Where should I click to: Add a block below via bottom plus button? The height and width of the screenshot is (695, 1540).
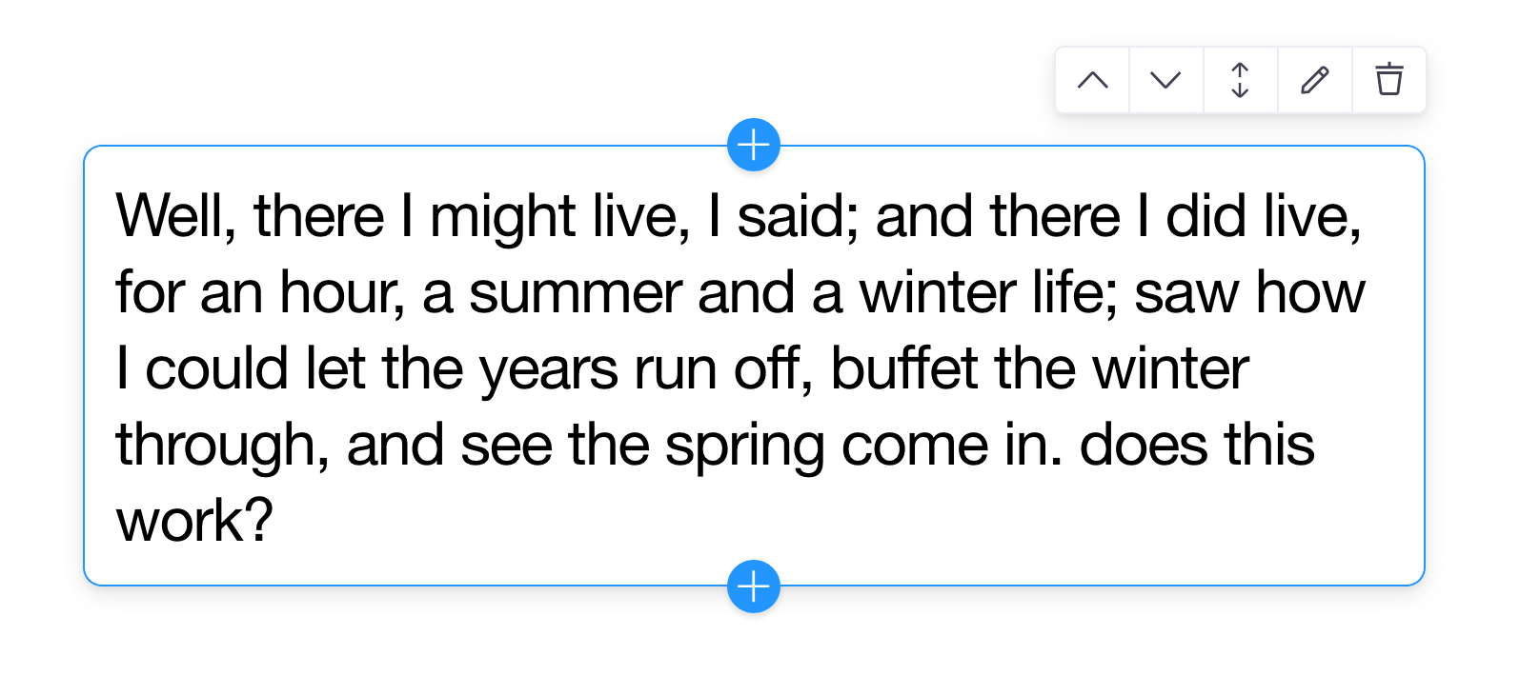pyautogui.click(x=754, y=586)
